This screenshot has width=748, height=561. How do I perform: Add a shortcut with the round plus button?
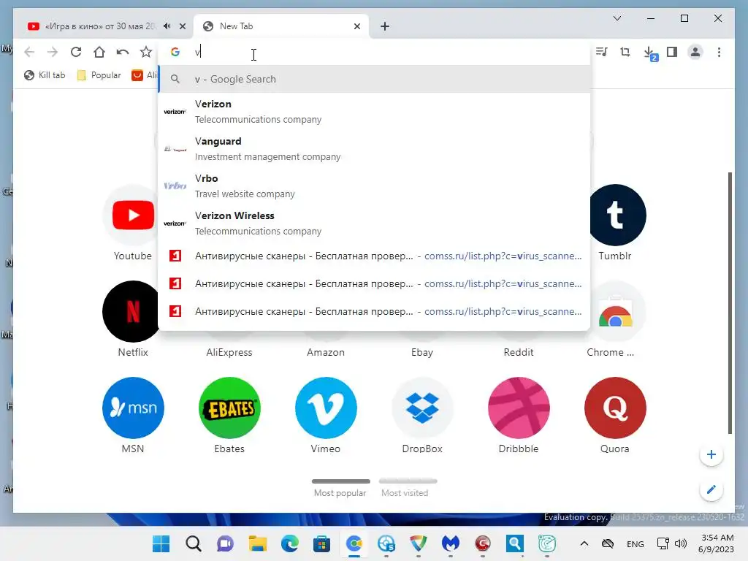coord(711,454)
